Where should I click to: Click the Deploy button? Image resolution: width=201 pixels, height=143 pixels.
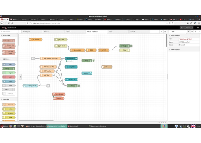[x=185, y=27]
